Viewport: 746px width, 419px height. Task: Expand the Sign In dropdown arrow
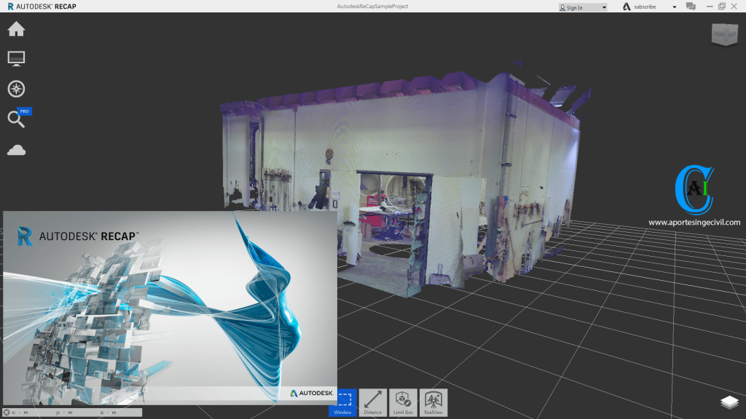(604, 7)
